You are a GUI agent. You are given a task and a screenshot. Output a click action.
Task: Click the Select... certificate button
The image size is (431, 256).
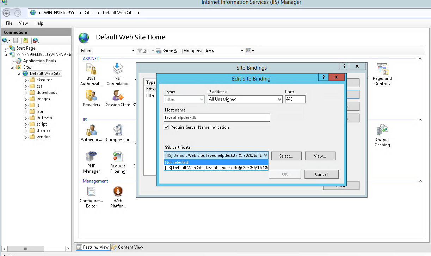click(x=286, y=156)
